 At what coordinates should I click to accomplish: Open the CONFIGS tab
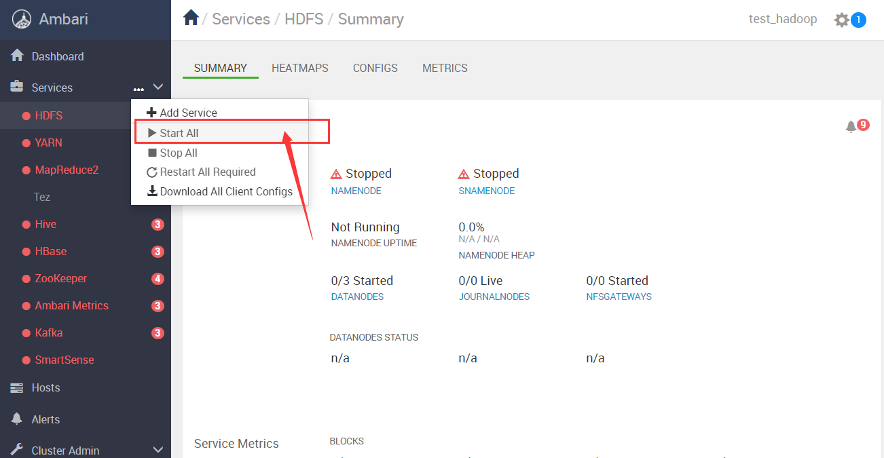click(x=375, y=68)
